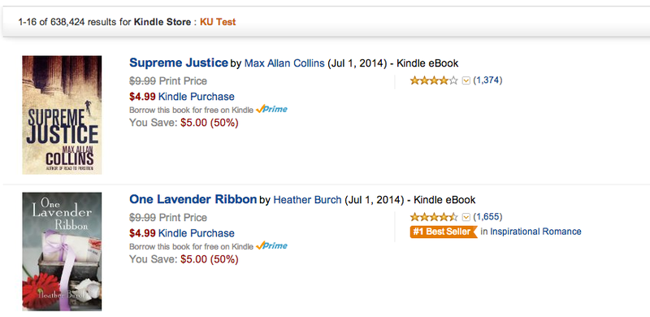
Task: Click the Prime logo under One Lavender Ribbon
Action: click(x=271, y=246)
